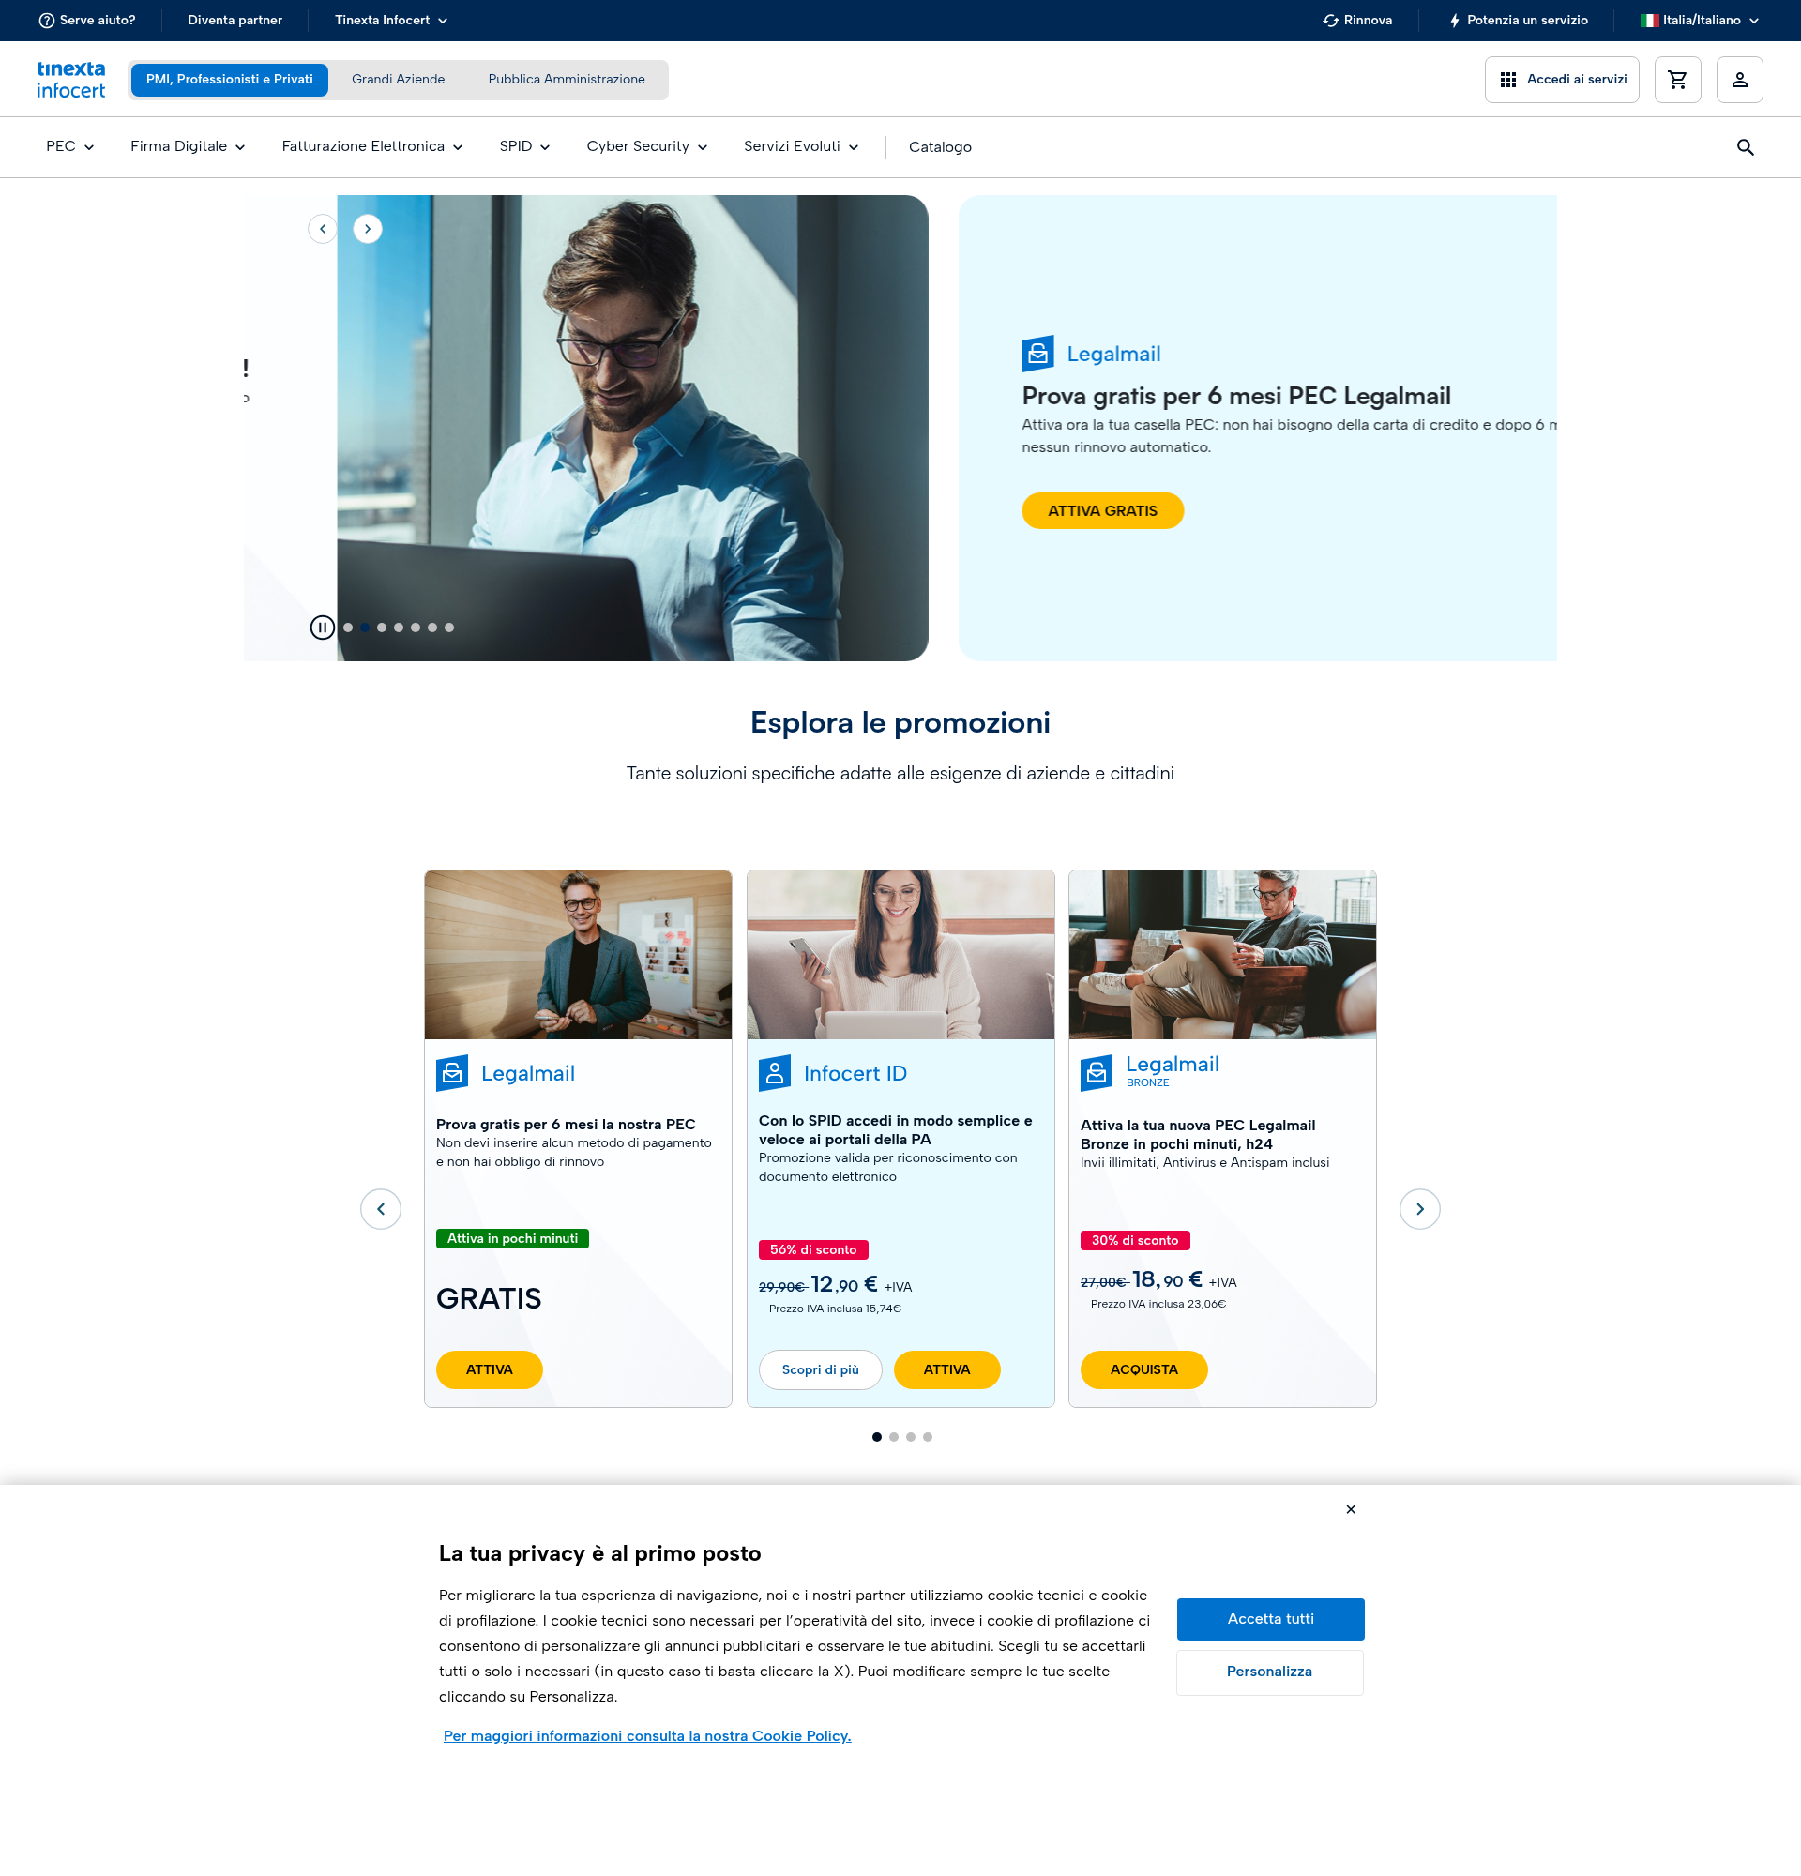Click Scopri di più on Infocert ID card
The image size is (1801, 1876).
820,1369
